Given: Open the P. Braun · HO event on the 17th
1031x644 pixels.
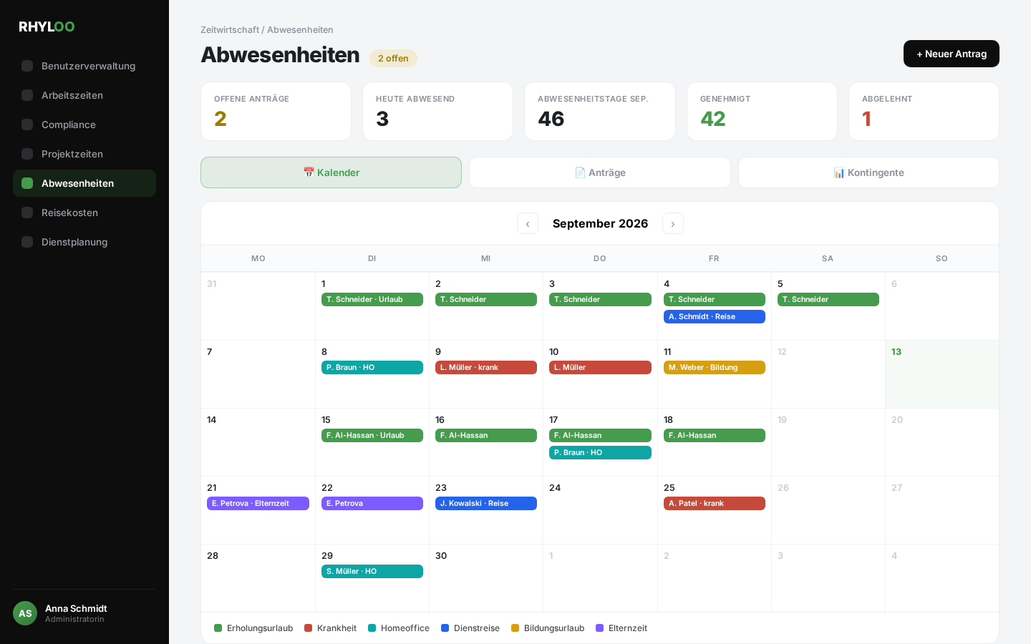Looking at the screenshot, I should pos(600,453).
